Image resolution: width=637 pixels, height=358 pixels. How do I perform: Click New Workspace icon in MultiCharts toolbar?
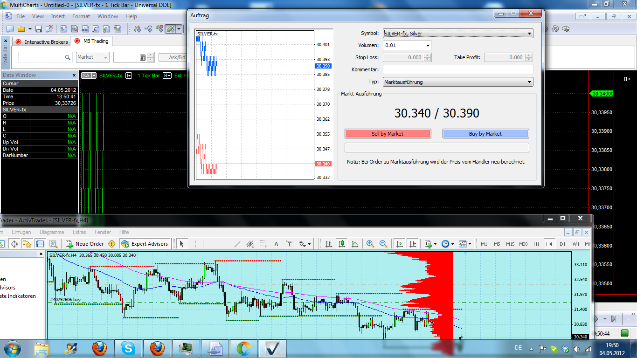(10, 29)
